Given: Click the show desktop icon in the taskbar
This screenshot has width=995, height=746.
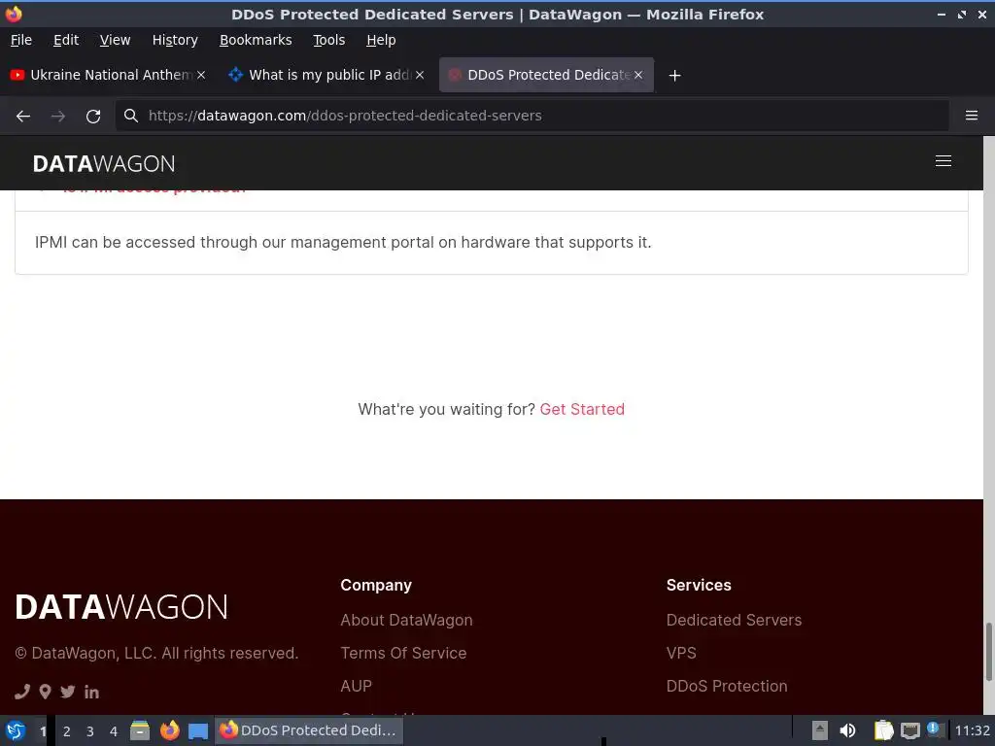Looking at the screenshot, I should [x=198, y=730].
